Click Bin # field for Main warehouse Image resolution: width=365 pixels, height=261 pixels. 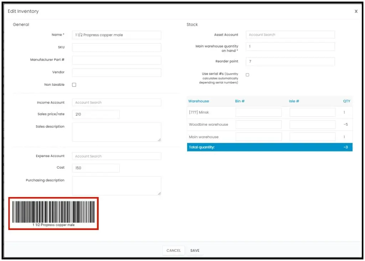click(x=258, y=137)
